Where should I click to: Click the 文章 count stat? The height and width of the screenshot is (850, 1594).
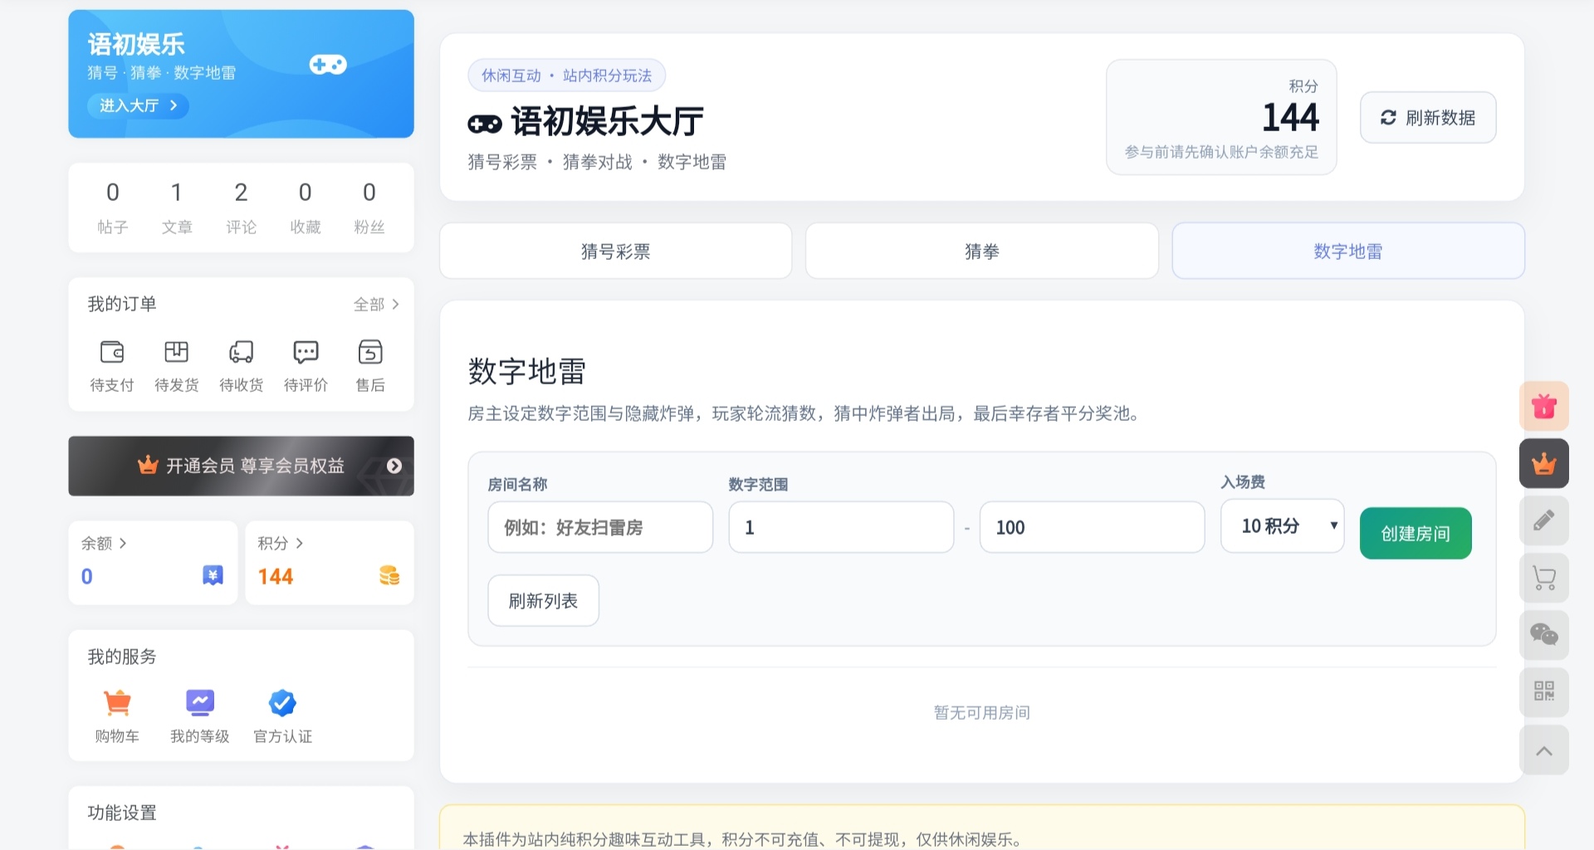coord(177,208)
